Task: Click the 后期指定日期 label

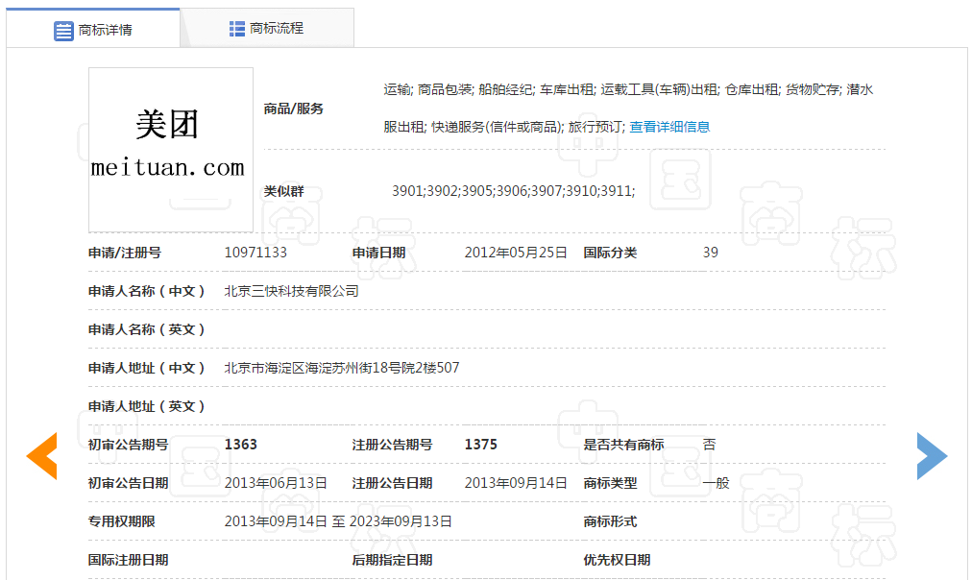Action: coord(393,560)
